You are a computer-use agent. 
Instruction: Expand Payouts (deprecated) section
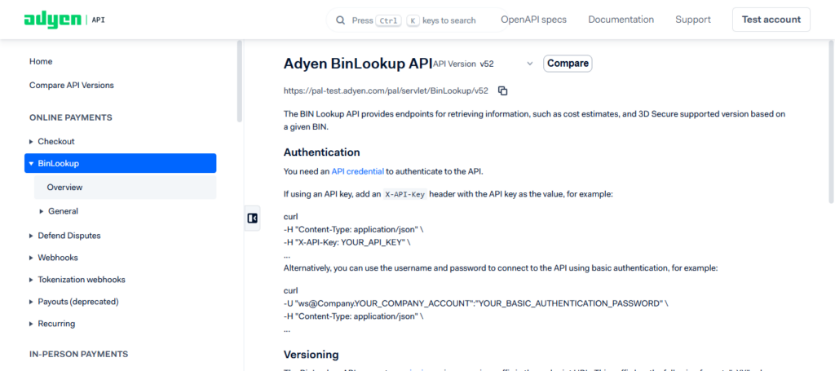[x=73, y=301]
